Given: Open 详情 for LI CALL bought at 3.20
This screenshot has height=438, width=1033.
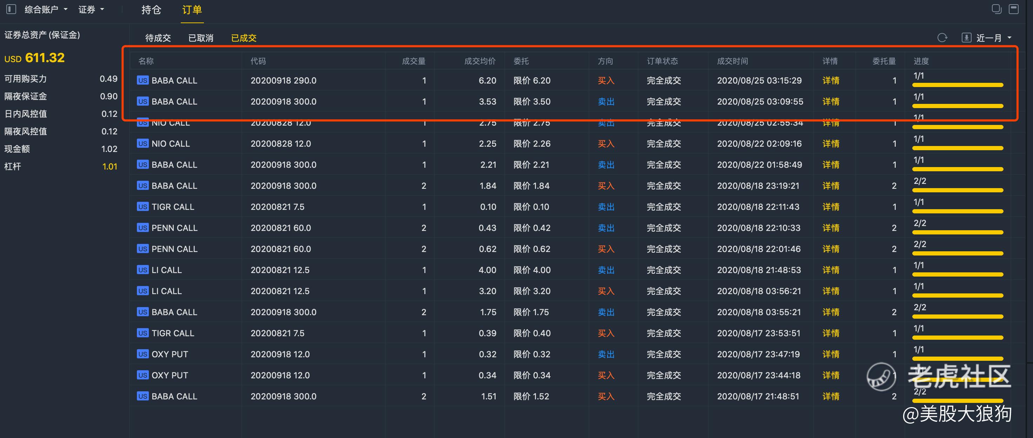Looking at the screenshot, I should 830,291.
